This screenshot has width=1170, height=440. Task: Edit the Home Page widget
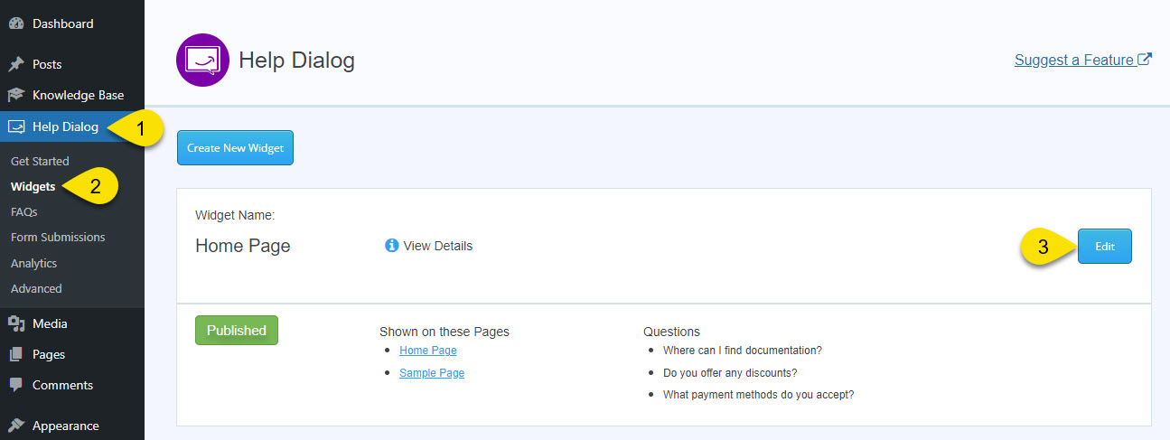point(1104,246)
